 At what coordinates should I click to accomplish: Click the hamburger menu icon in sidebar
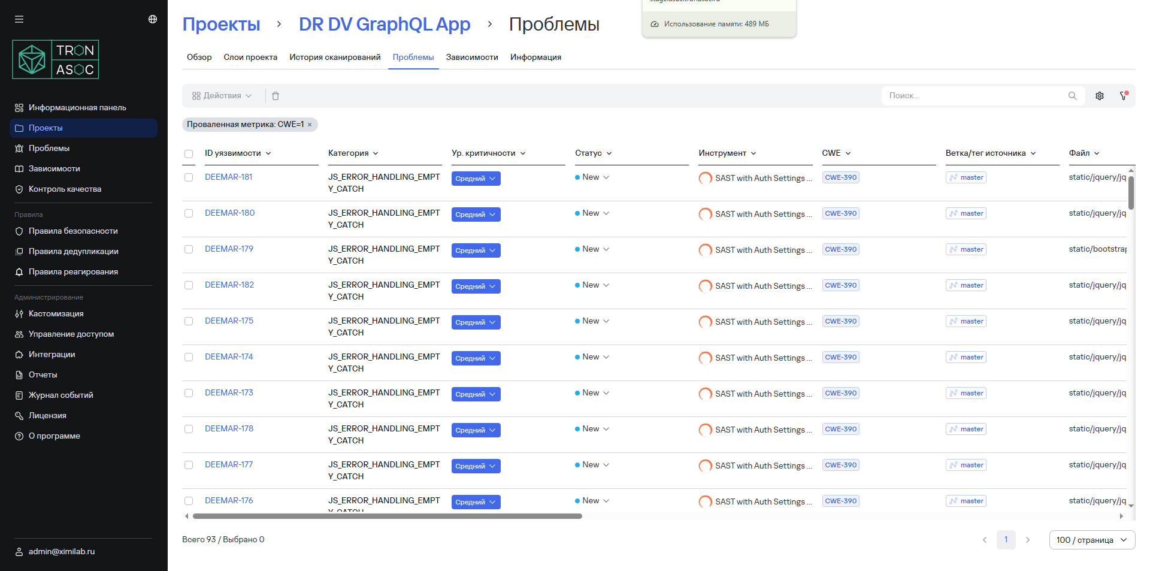click(x=19, y=19)
